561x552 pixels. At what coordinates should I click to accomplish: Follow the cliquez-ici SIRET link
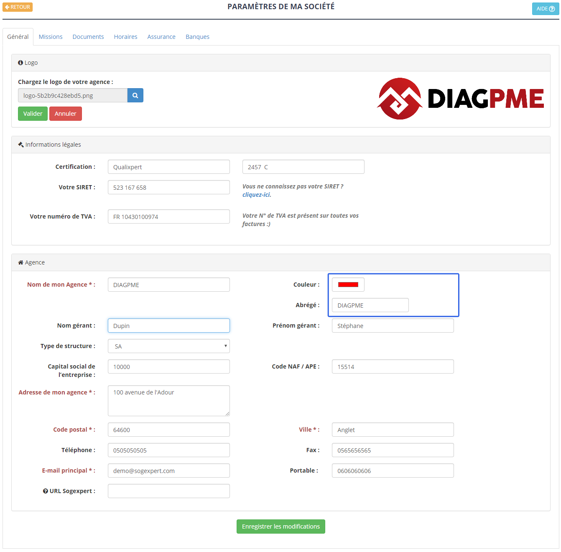[x=256, y=195]
